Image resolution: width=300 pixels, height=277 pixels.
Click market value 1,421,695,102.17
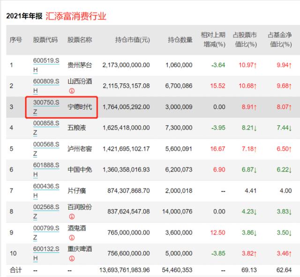[x=126, y=149]
